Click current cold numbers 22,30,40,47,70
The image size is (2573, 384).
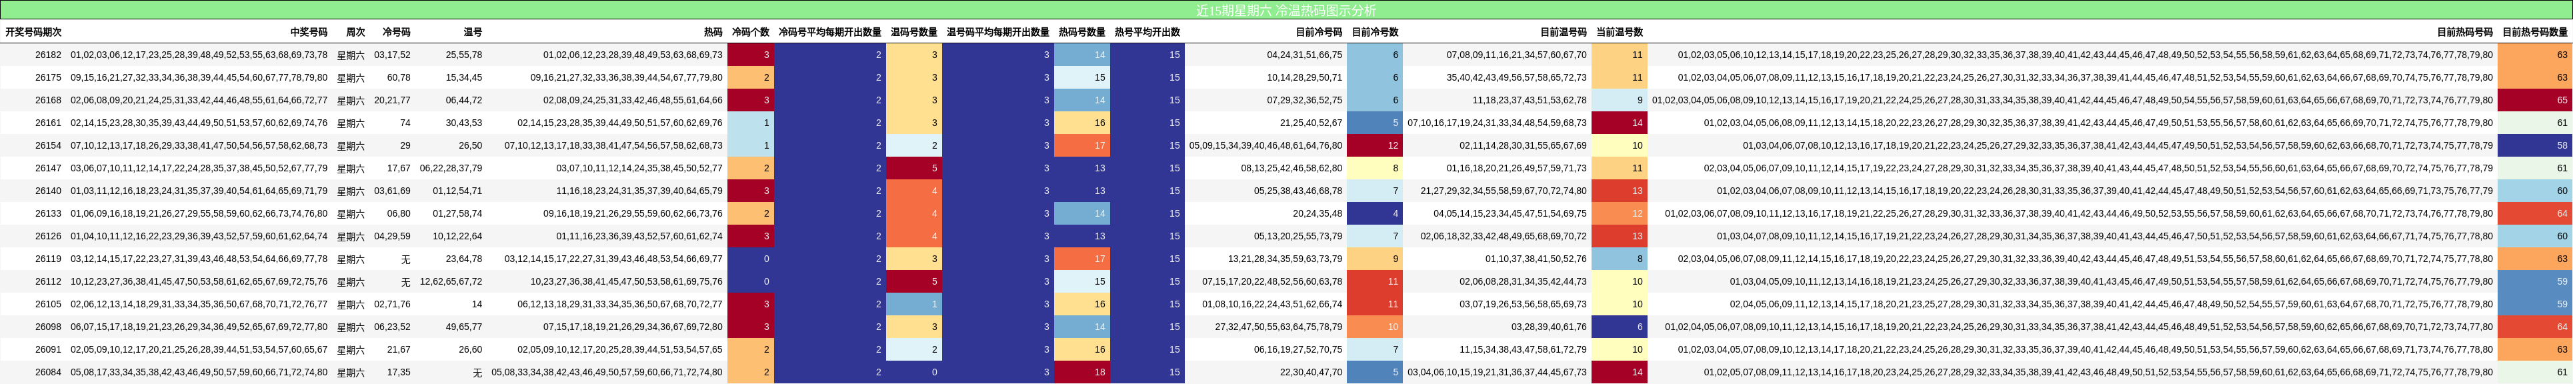pyautogui.click(x=1312, y=372)
